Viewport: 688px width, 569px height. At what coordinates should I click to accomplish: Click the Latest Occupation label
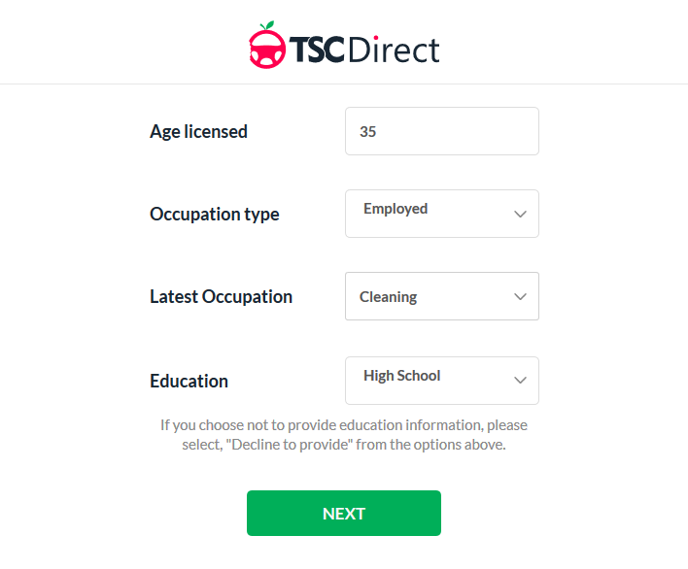pos(221,296)
